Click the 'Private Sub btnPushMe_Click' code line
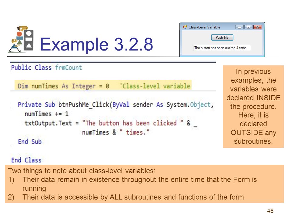The width and height of the screenshot is (291, 218). click(115, 104)
